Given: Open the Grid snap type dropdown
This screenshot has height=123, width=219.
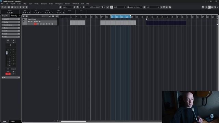Looking at the screenshot, I should tap(119, 7).
